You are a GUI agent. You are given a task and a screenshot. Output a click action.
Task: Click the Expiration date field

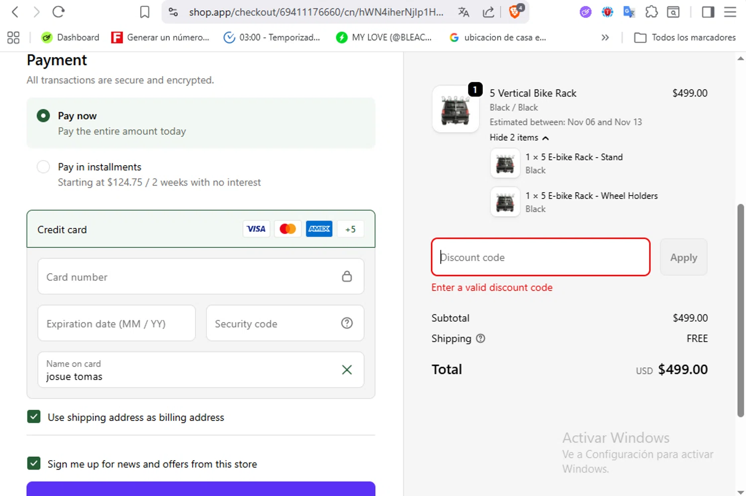click(116, 323)
